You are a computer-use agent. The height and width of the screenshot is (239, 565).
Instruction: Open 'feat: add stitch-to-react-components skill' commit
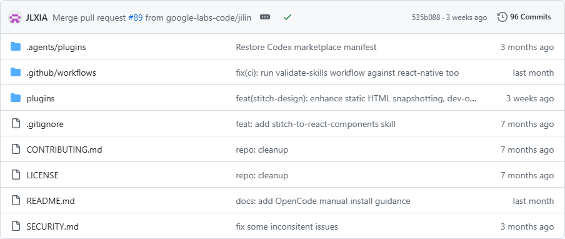[x=315, y=125]
